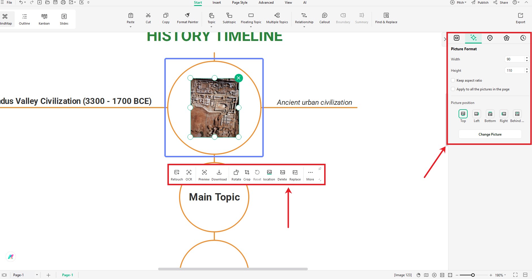Expand the Paste dropdown arrow
The image size is (532, 279).
pos(130,27)
